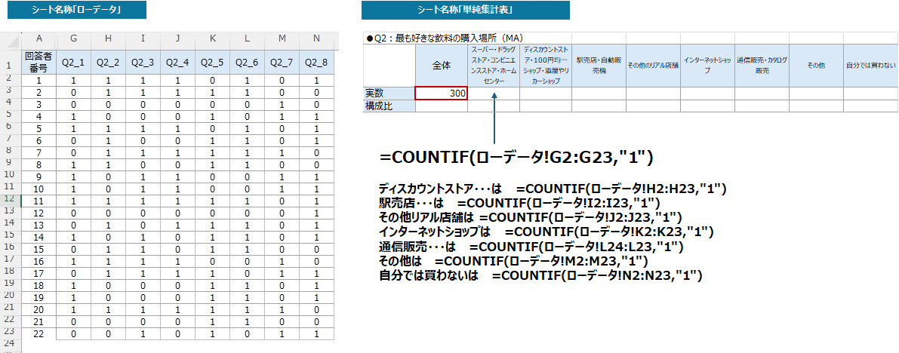Click respondent number 19 in column A
The image size is (899, 353).
click(39, 298)
